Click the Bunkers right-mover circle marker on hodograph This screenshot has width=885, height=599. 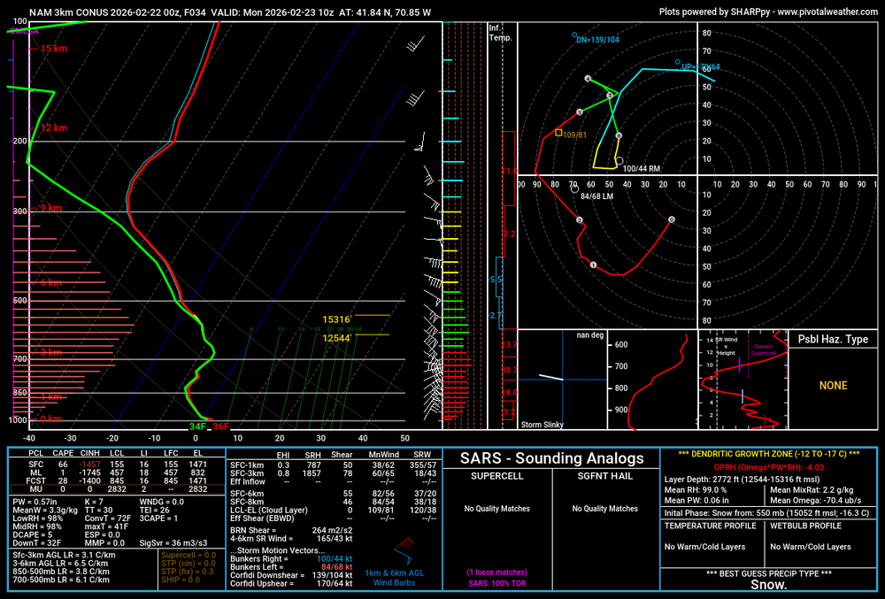619,160
